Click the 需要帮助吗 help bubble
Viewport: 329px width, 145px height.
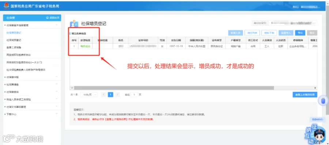coord(317,119)
